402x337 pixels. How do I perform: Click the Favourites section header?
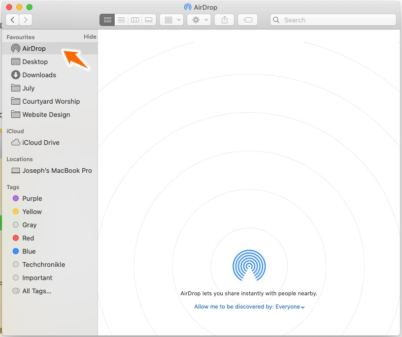click(20, 37)
